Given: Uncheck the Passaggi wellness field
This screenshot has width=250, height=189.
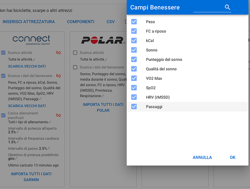Looking at the screenshot, I should [x=134, y=107].
